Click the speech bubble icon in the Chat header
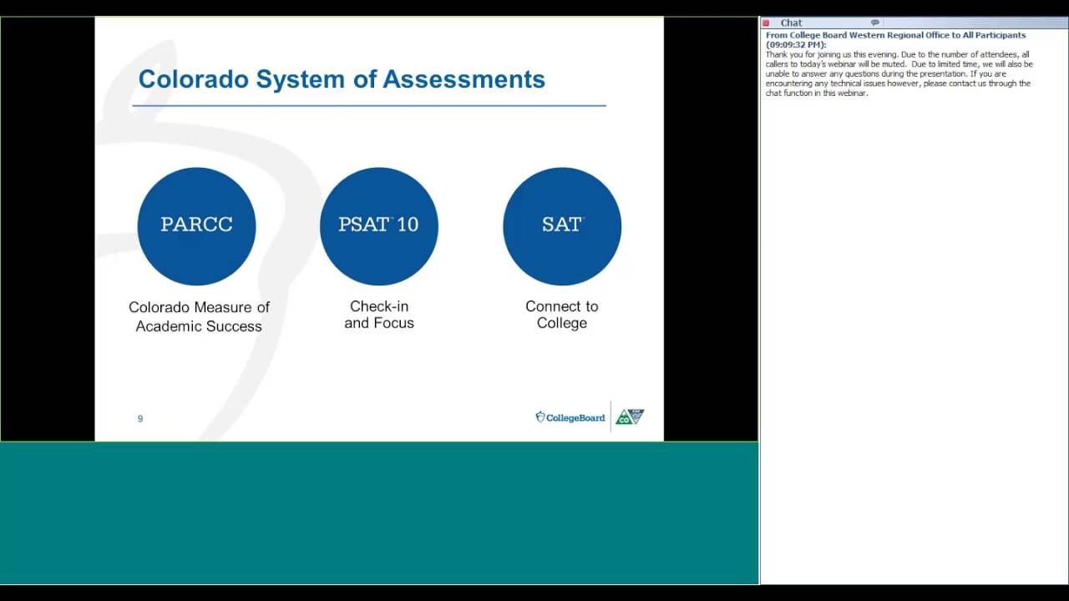 [x=875, y=23]
